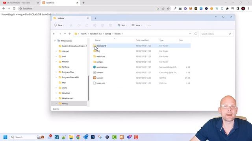
Task: Sort by the Date modified column header
Action: pos(142,40)
